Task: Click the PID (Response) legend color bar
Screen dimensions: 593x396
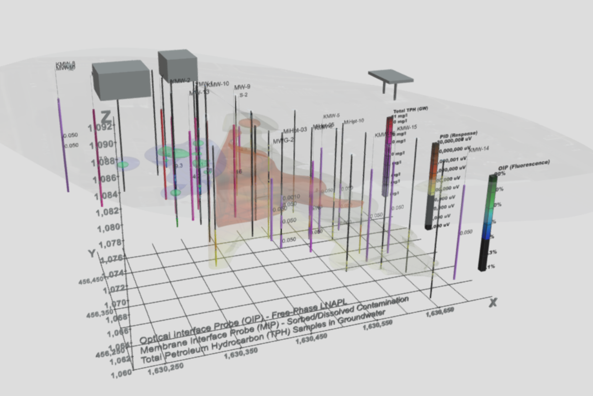Action: pos(431,186)
